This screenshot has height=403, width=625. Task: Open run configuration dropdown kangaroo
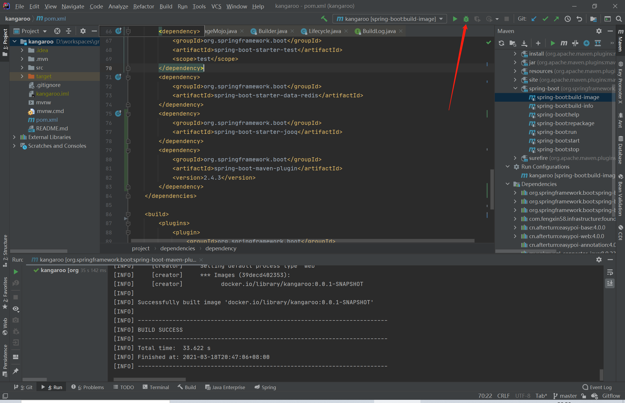tap(389, 19)
